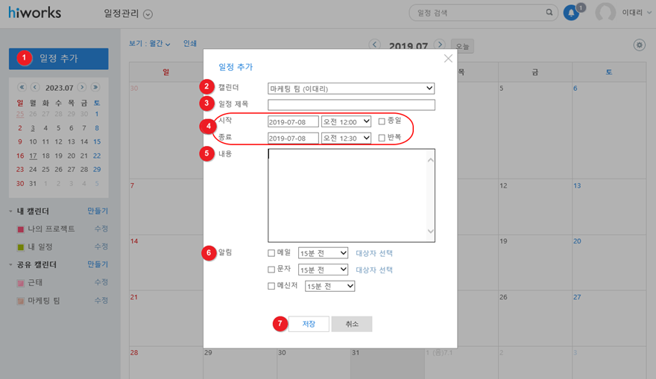Screen dimensions: 656x379
Task: Click the search magnifier icon
Action: (550, 13)
